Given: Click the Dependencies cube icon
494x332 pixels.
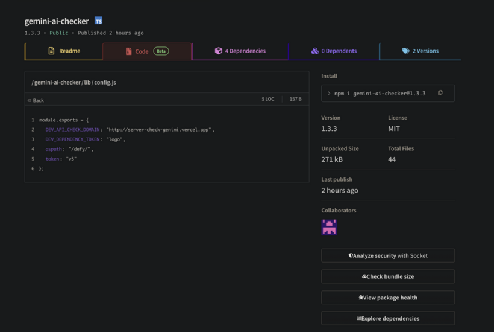Looking at the screenshot, I should coord(218,51).
